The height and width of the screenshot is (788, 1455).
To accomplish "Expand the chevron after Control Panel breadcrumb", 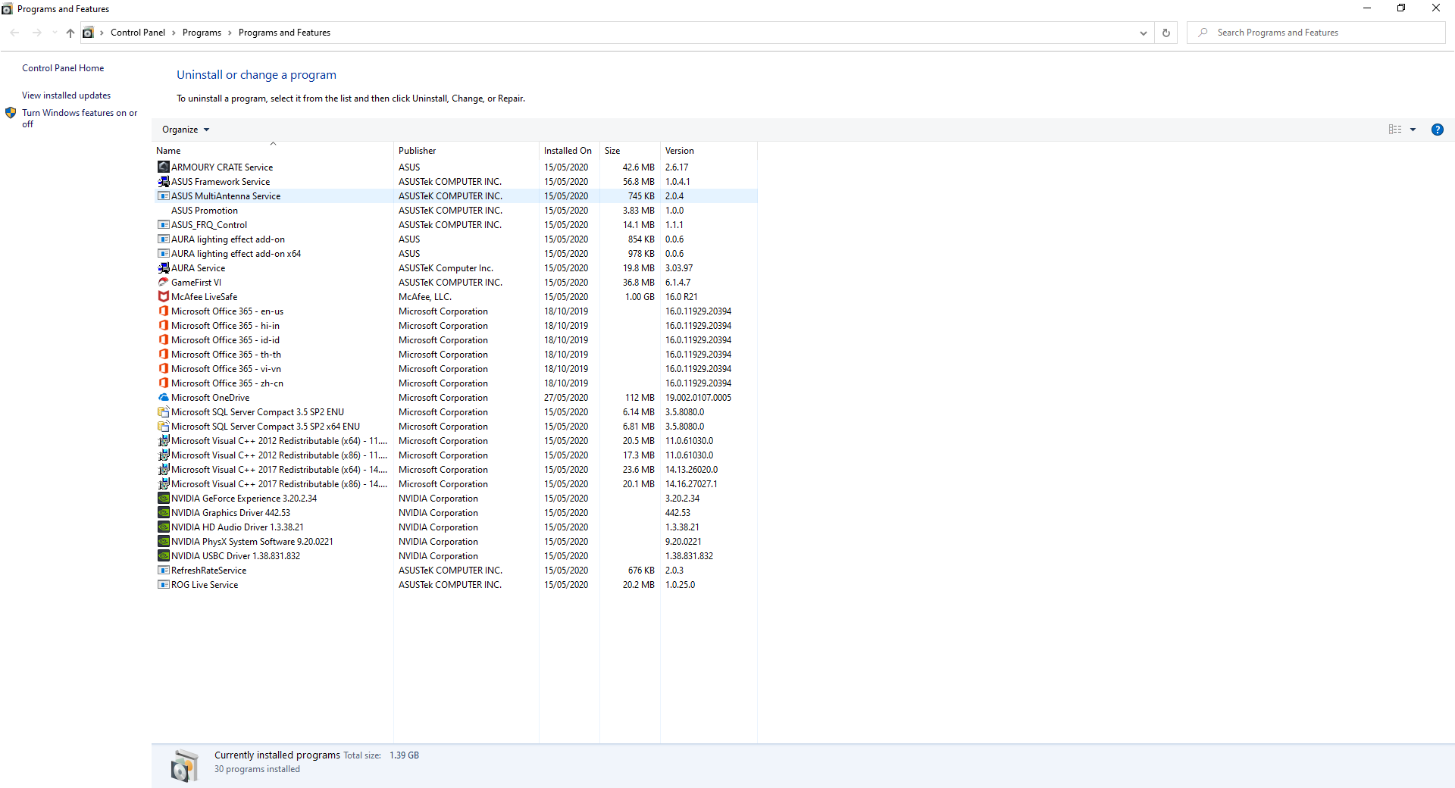I will coord(174,33).
